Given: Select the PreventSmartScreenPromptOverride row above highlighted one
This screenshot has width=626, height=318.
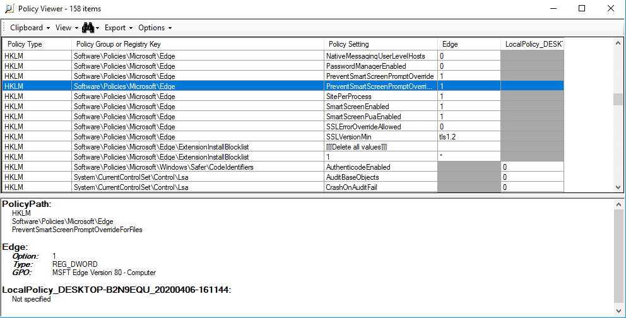Looking at the screenshot, I should tap(283, 76).
